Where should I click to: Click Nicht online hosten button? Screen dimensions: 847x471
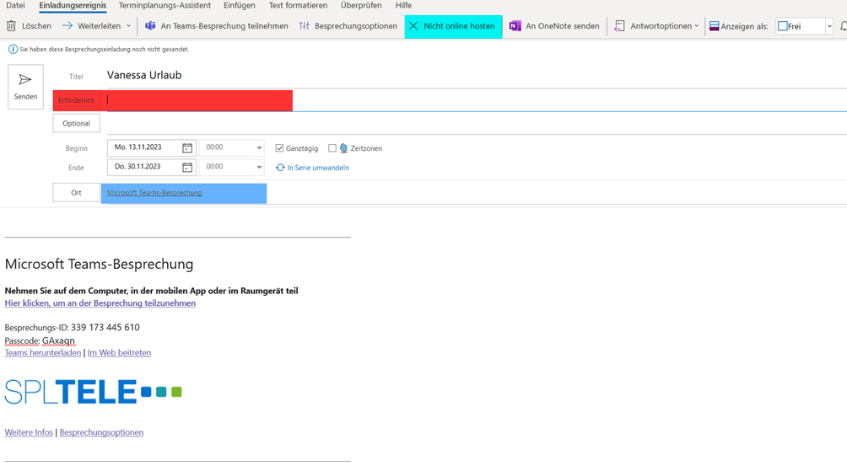coord(453,26)
